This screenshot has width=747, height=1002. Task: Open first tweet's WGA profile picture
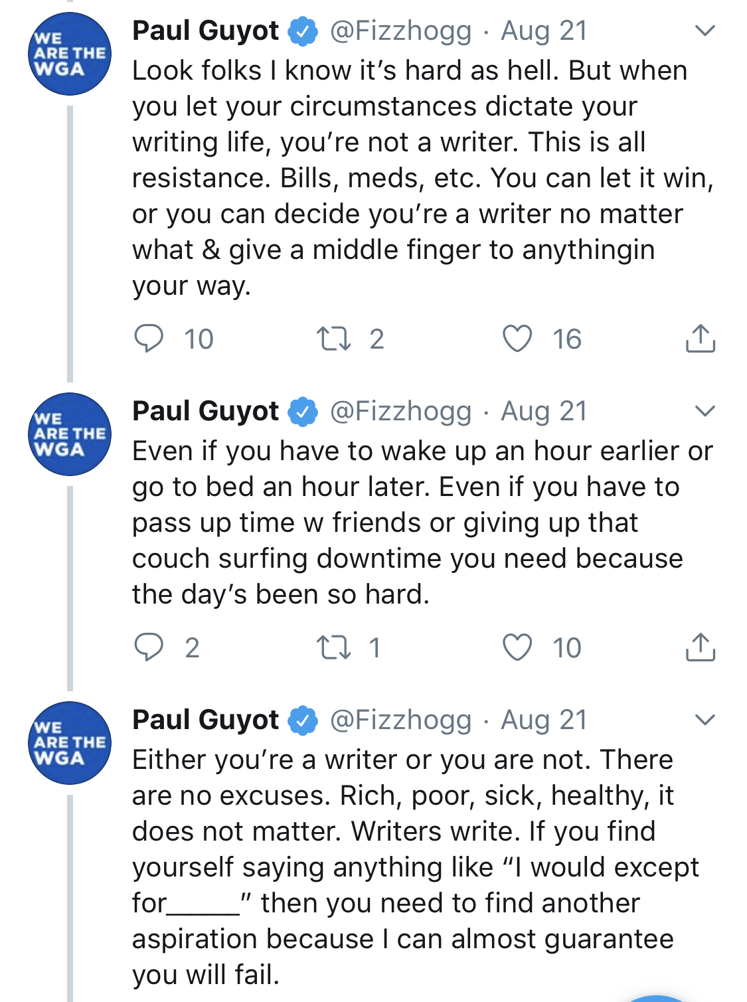pyautogui.click(x=70, y=54)
